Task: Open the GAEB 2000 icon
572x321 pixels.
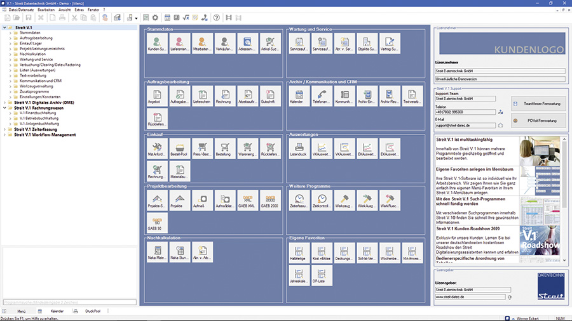Action: 270,200
